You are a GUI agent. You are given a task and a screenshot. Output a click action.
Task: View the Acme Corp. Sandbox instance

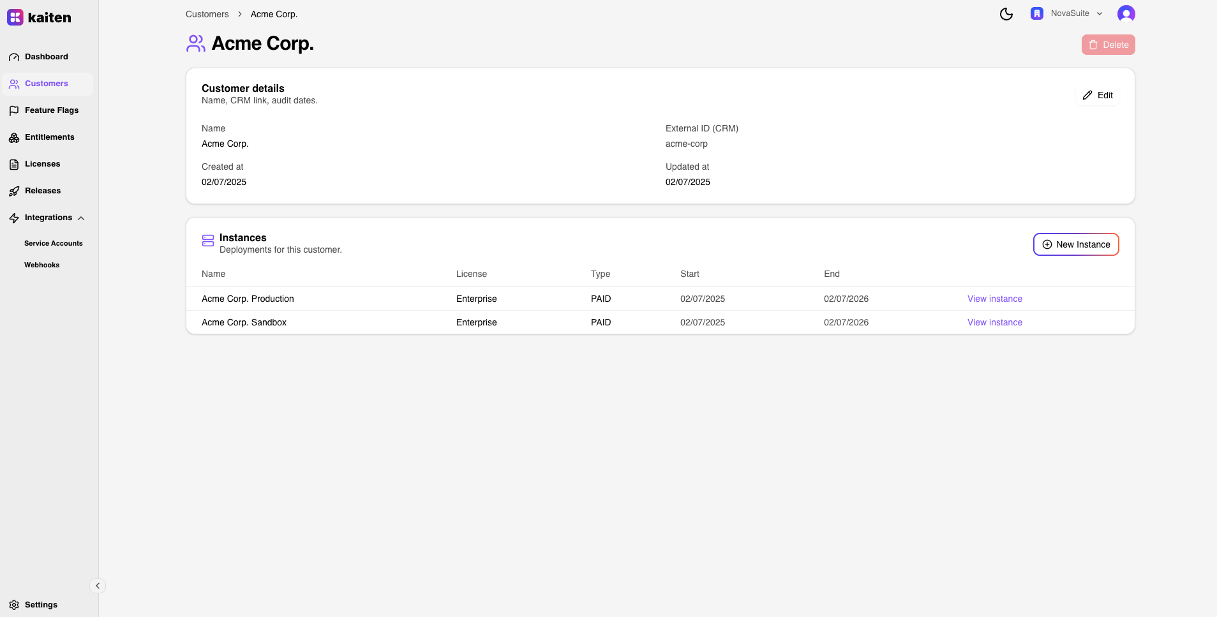click(x=994, y=322)
